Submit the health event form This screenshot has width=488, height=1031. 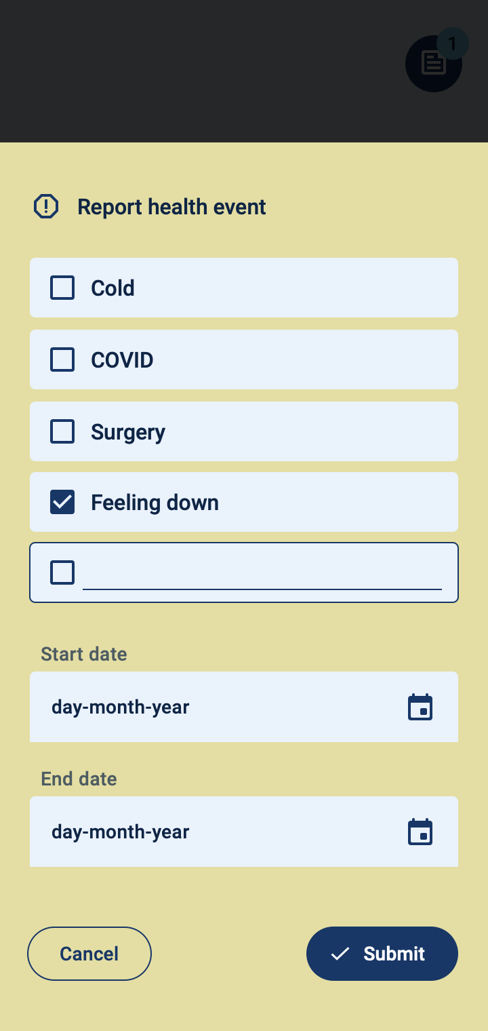pos(382,954)
